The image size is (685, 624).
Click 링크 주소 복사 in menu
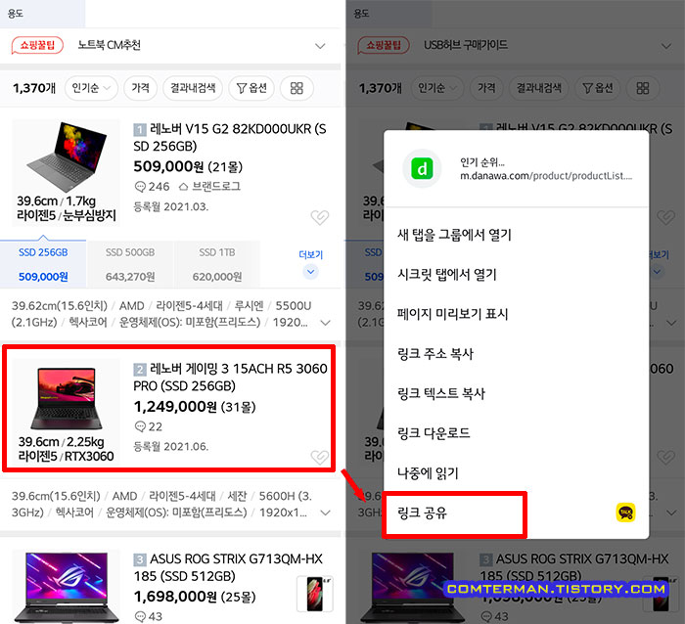pyautogui.click(x=435, y=354)
